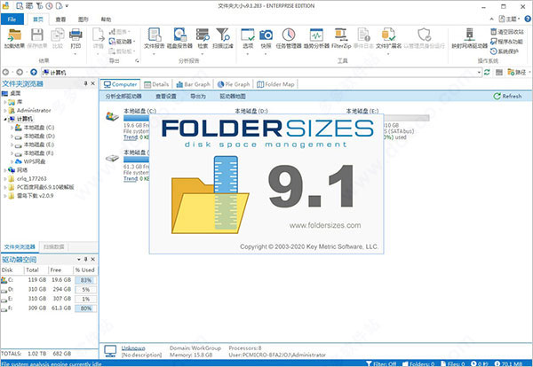Switch to the Pie Graph tab

point(234,84)
